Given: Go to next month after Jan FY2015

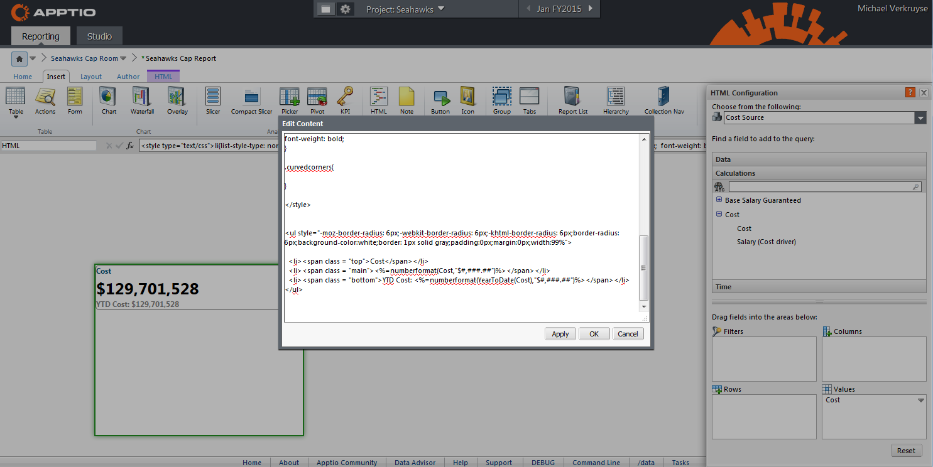Looking at the screenshot, I should (x=590, y=9).
